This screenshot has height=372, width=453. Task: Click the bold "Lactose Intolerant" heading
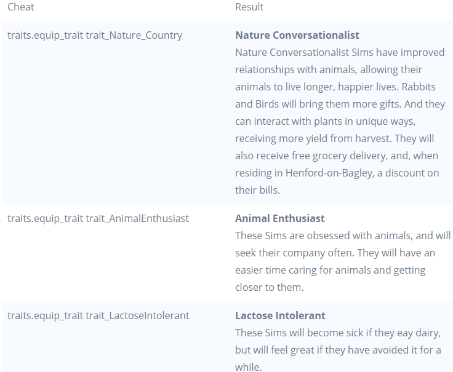tap(280, 315)
